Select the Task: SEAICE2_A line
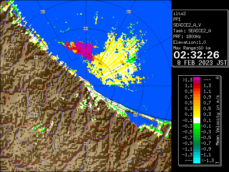The width and height of the screenshot is (229, 172). pyautogui.click(x=192, y=31)
